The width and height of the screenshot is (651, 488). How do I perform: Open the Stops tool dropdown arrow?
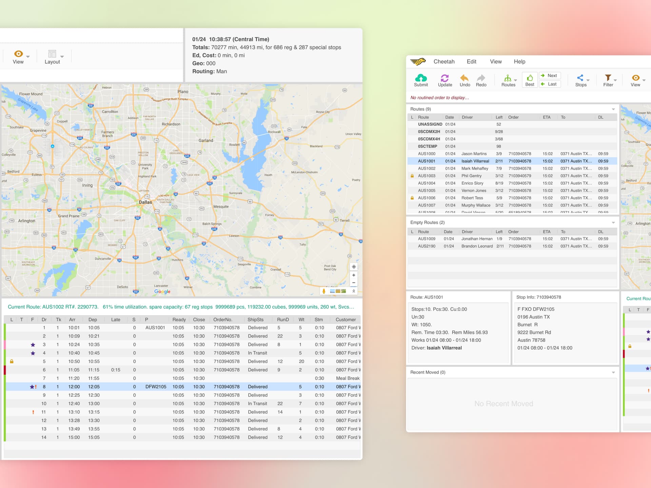[588, 80]
